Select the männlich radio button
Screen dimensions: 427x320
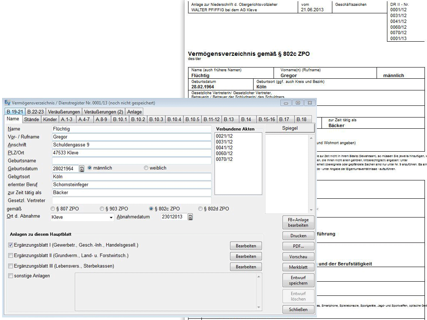tap(90, 168)
